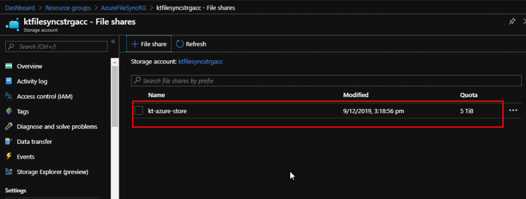Add a new File share
This screenshot has width=526, height=199.
point(149,44)
